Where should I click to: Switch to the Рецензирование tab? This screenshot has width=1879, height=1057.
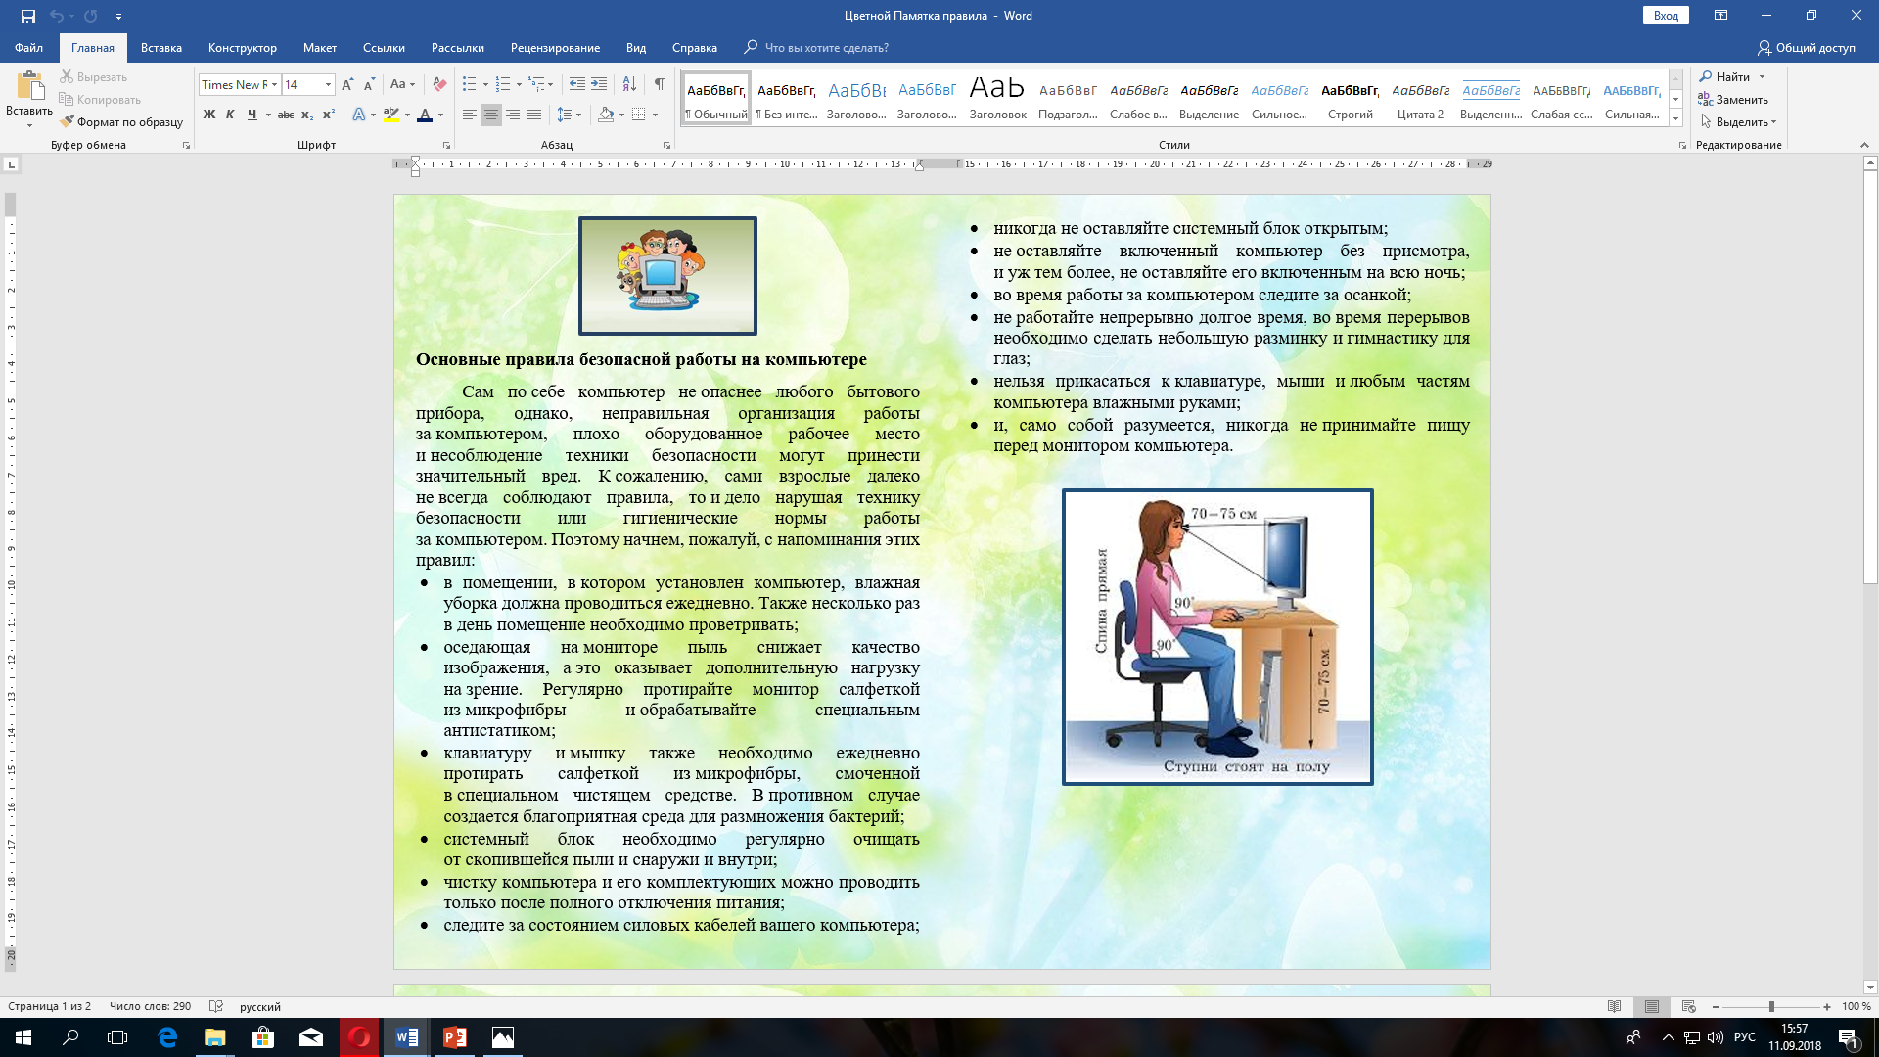555,47
